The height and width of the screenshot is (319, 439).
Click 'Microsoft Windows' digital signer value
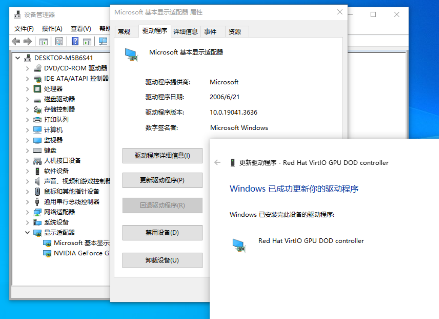click(239, 128)
